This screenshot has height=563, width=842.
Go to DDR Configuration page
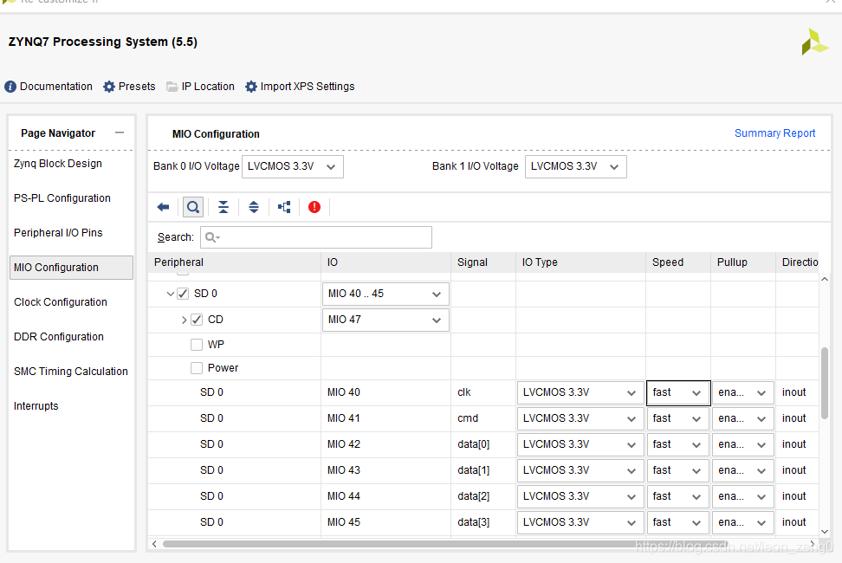click(x=59, y=337)
